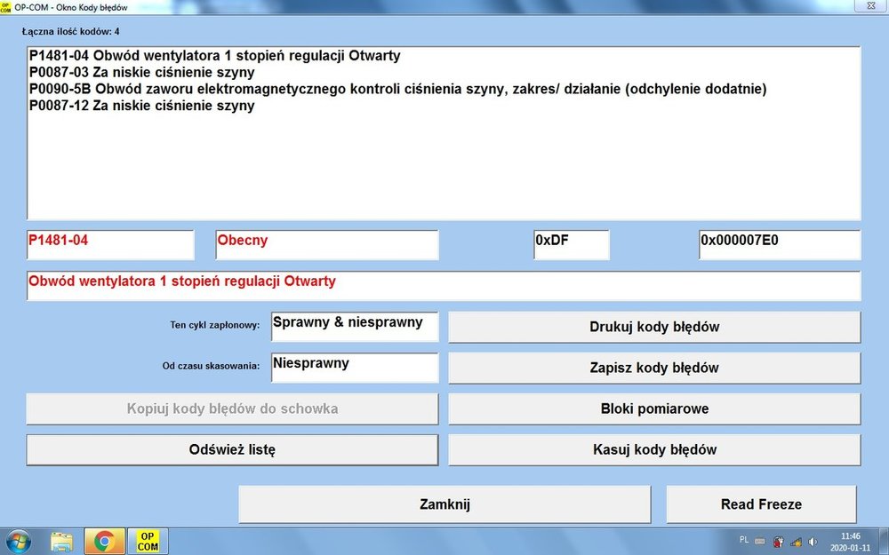Open Bloki pomiarowe
This screenshot has height=555, width=889.
tap(654, 408)
